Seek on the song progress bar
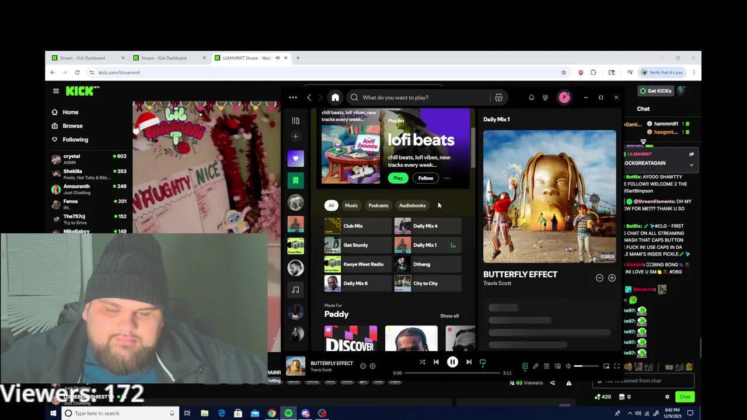The height and width of the screenshot is (420, 747). (453, 373)
